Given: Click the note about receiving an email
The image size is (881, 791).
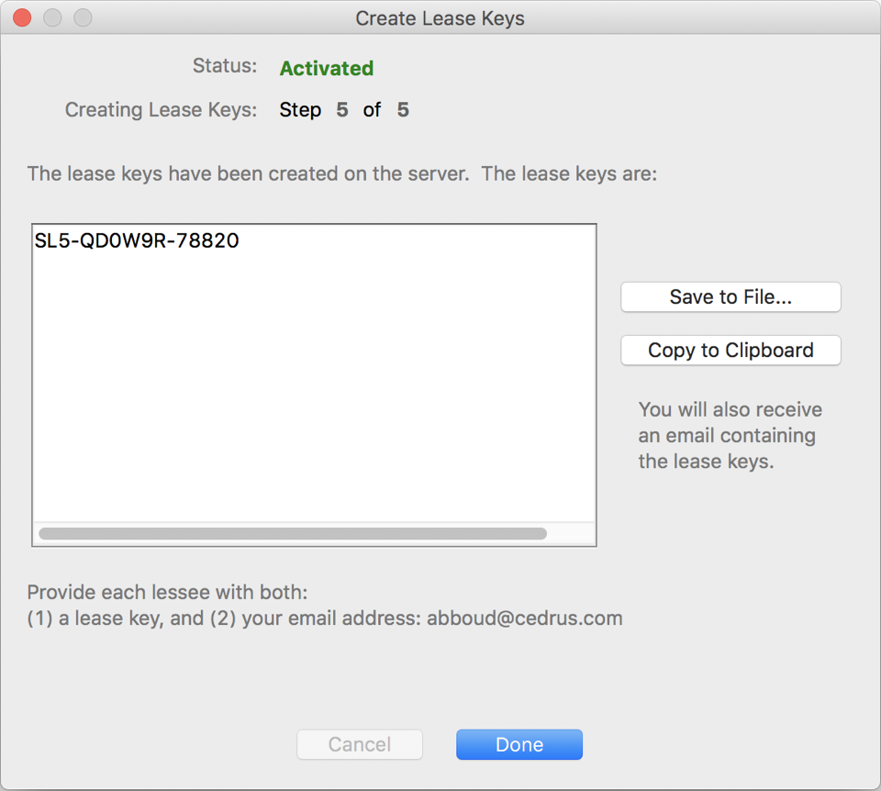Looking at the screenshot, I should tap(730, 435).
